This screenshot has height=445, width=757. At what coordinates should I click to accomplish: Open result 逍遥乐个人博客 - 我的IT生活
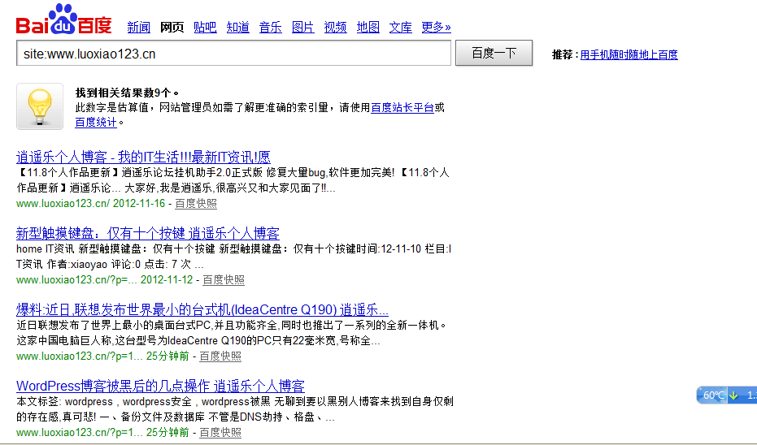click(x=143, y=158)
